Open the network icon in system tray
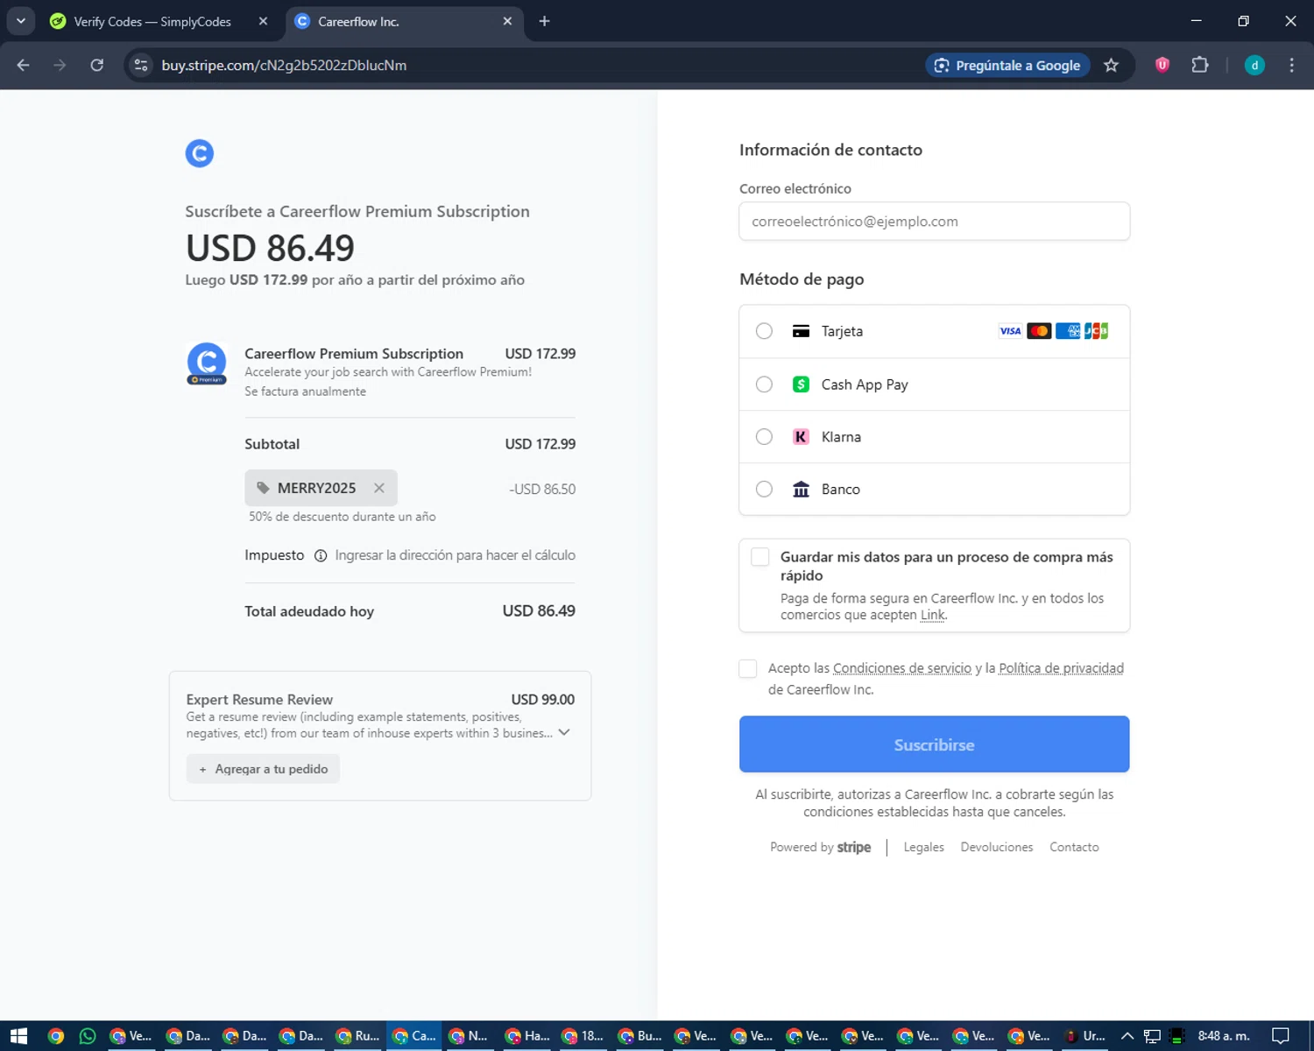The image size is (1314, 1051). click(x=1152, y=1036)
